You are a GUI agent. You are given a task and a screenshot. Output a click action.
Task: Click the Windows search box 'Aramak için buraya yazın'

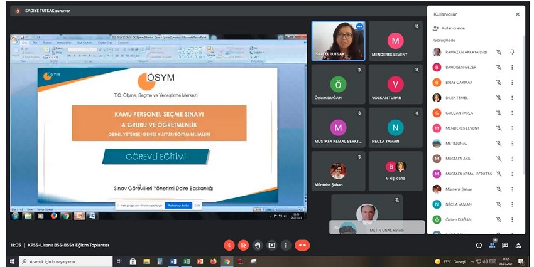[x=60, y=261]
